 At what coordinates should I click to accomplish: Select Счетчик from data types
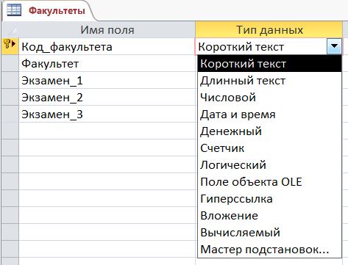(269, 148)
